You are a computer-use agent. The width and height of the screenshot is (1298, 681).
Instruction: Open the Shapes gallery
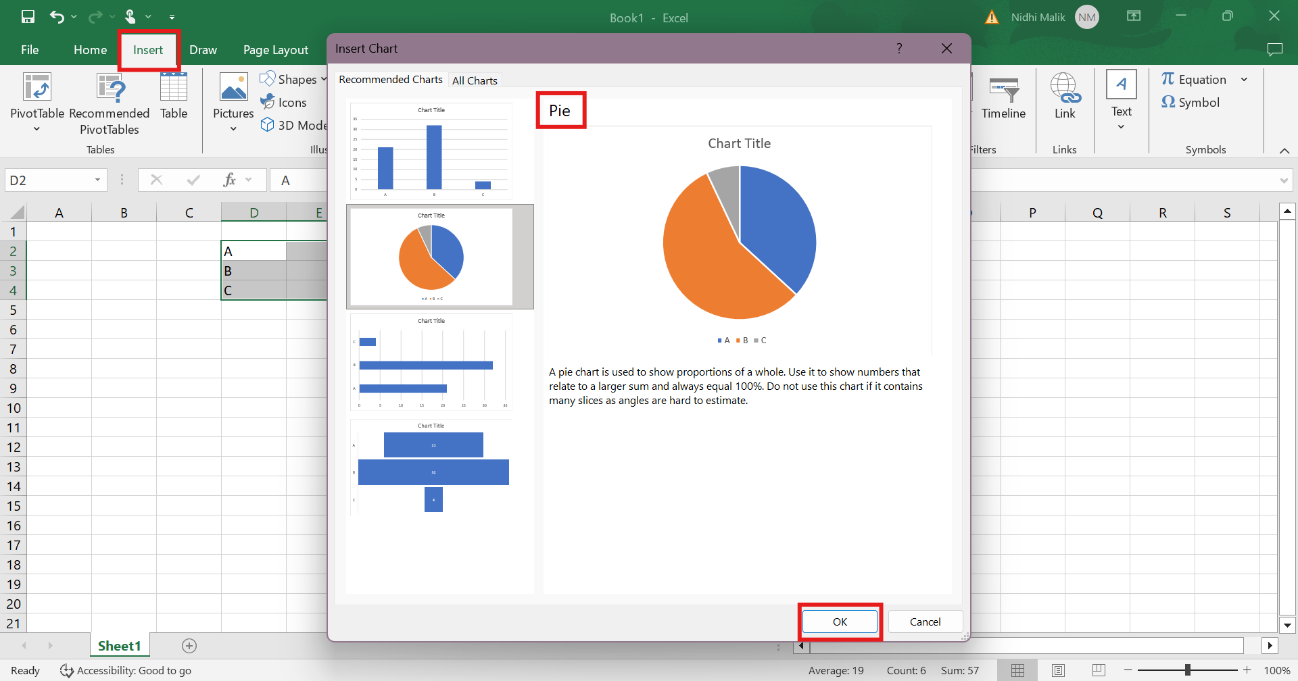point(293,79)
